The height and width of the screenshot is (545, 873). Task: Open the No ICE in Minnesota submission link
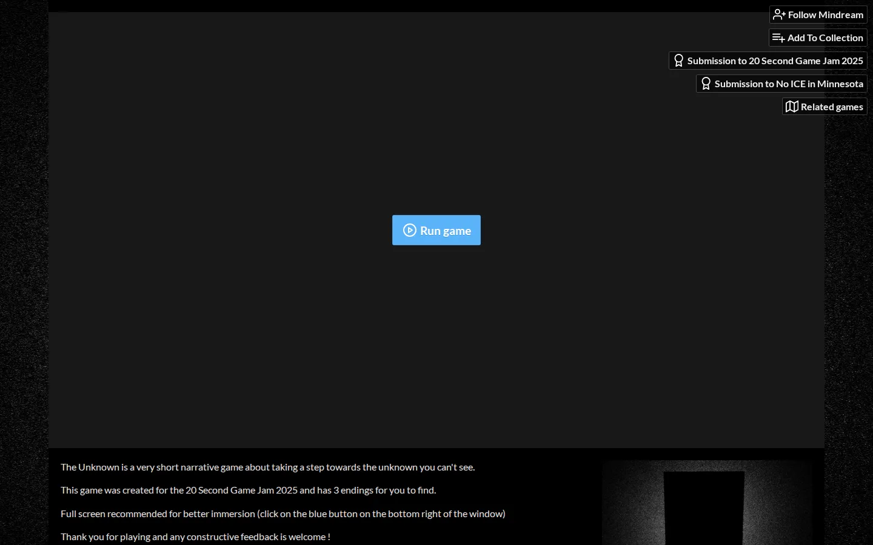781,84
